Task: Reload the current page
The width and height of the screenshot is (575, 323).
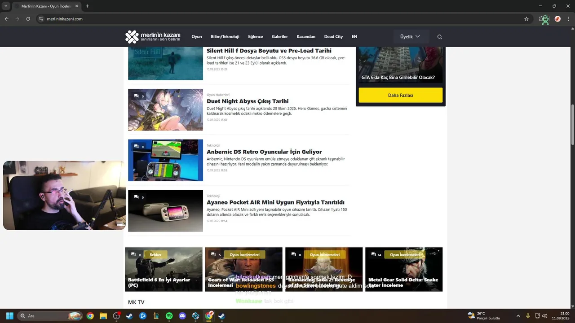Action: (x=28, y=19)
